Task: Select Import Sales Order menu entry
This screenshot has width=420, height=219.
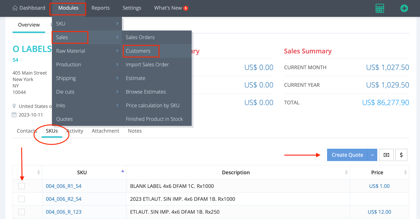Action: [147, 65]
